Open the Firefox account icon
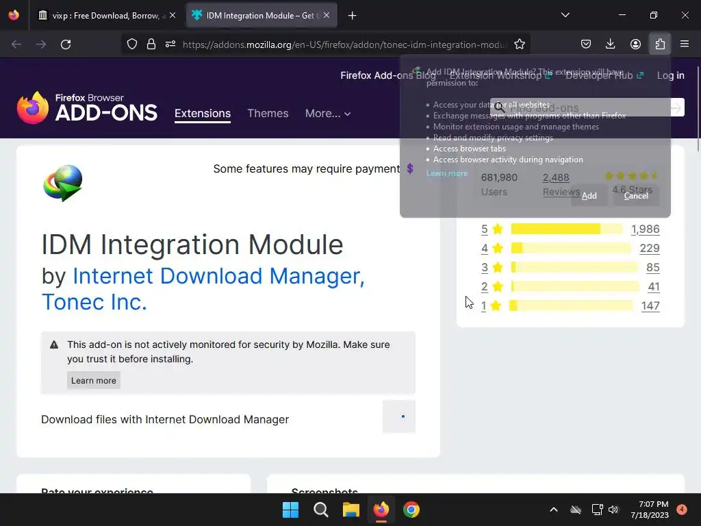 635,44
